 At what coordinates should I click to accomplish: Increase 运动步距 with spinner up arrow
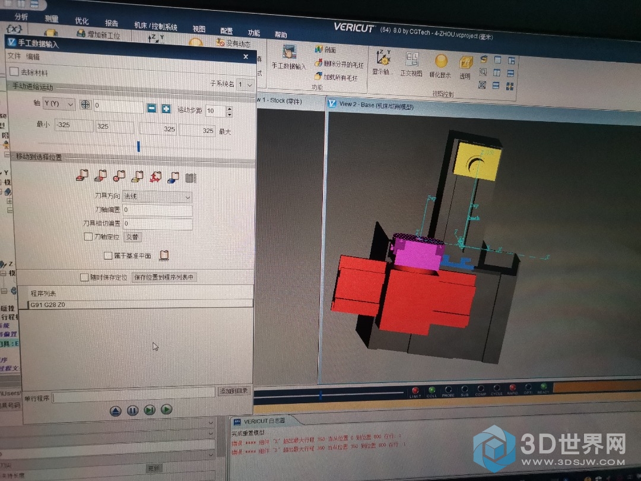pyautogui.click(x=229, y=109)
